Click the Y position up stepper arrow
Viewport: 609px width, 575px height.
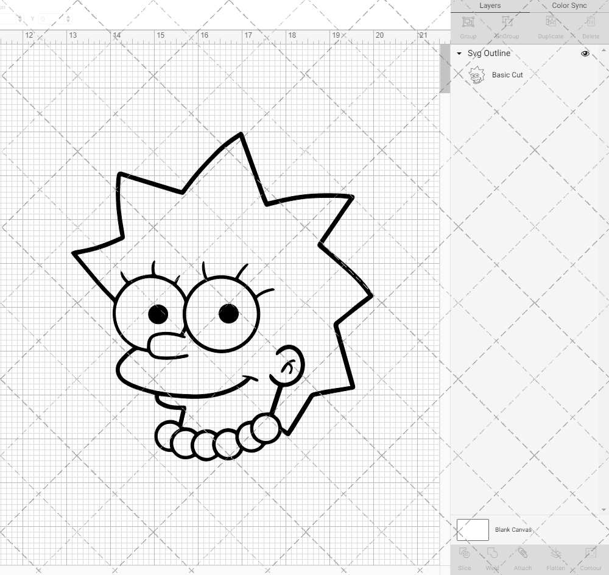(x=68, y=17)
